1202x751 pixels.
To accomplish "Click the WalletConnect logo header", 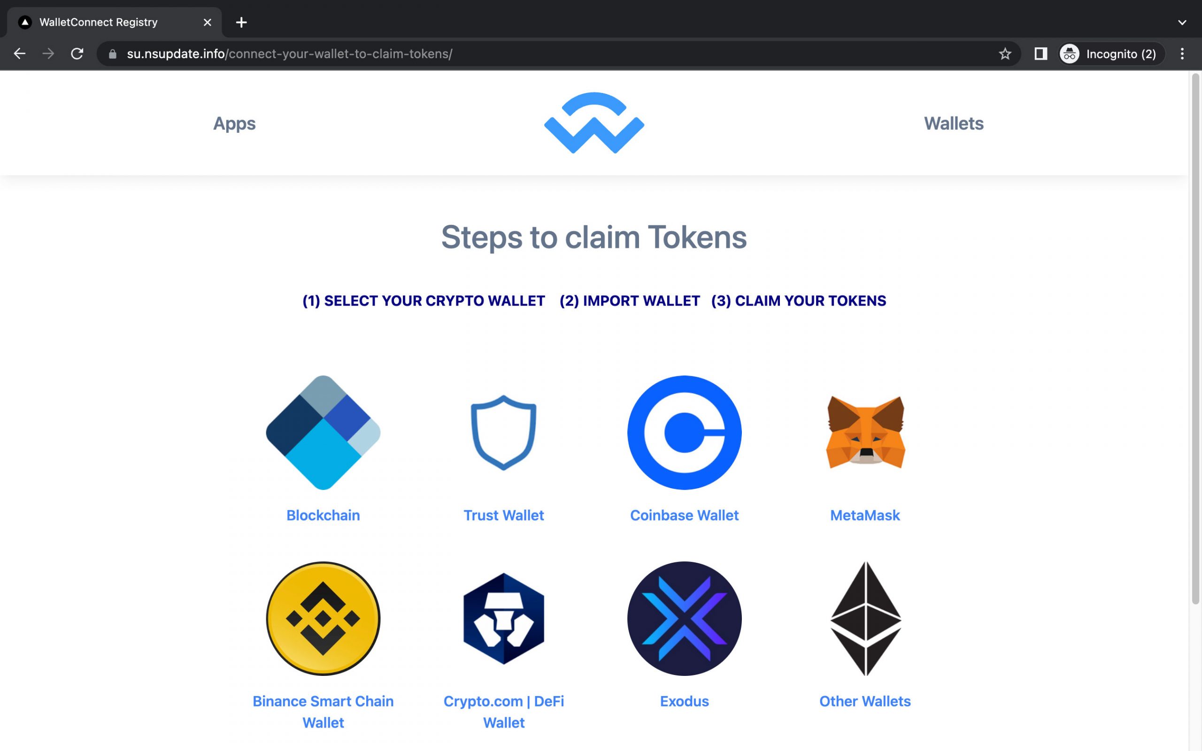I will 593,123.
